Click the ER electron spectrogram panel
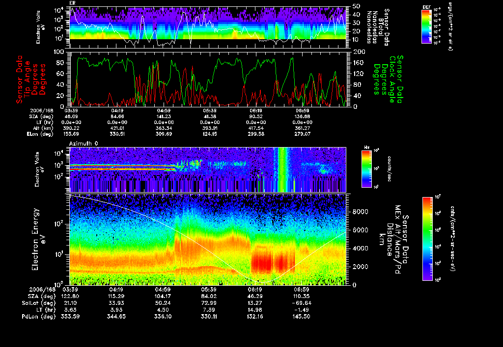This screenshot has width=503, height=347. 208,27
